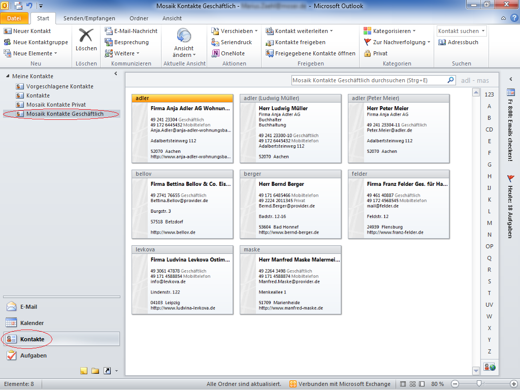Open Zur Nachverfolgung flag dropdown
520x390 pixels.
397,42
